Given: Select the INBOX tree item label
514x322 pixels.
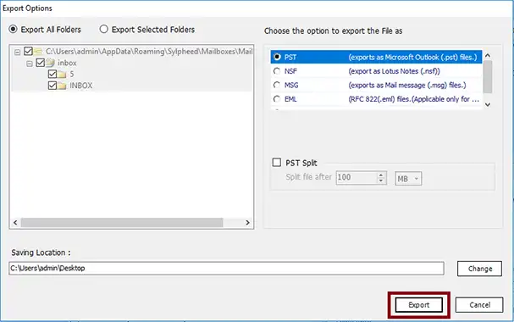Looking at the screenshot, I should pyautogui.click(x=81, y=86).
